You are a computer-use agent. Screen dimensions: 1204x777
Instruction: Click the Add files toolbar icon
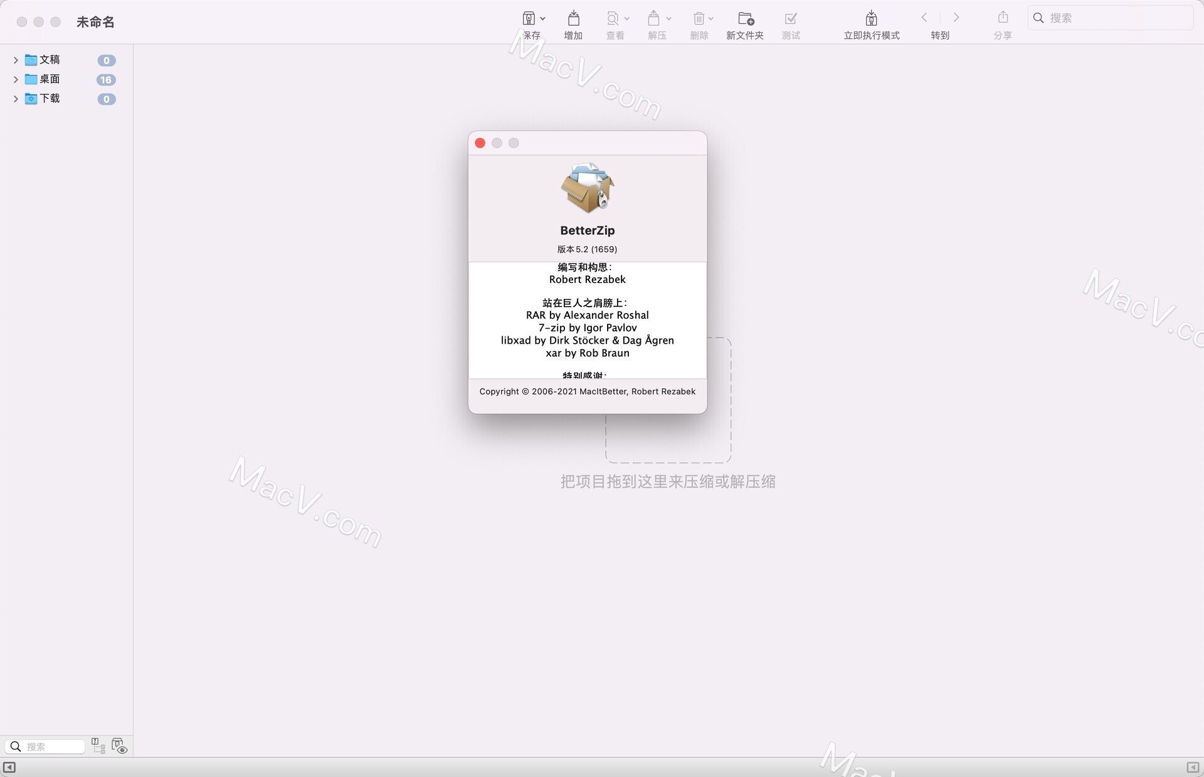(x=573, y=18)
